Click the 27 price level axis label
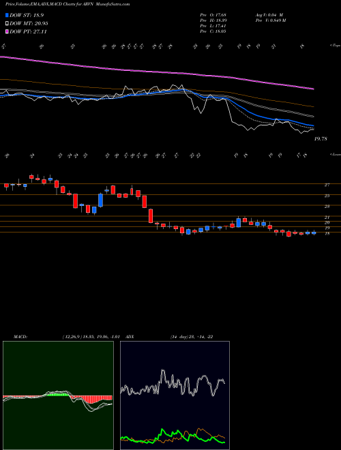The height and width of the screenshot is (450, 341). click(327, 185)
